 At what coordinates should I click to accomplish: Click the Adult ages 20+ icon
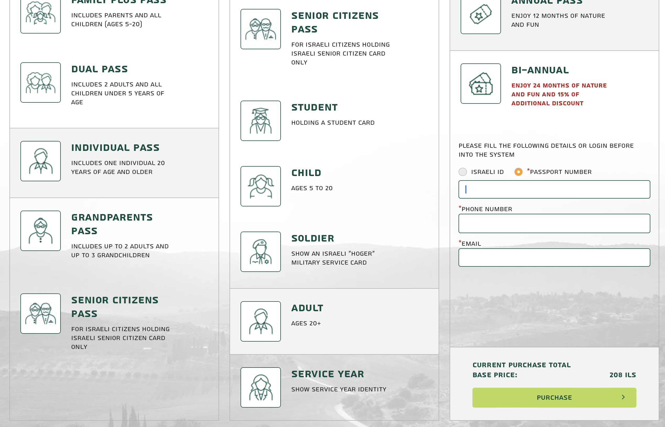pyautogui.click(x=261, y=321)
